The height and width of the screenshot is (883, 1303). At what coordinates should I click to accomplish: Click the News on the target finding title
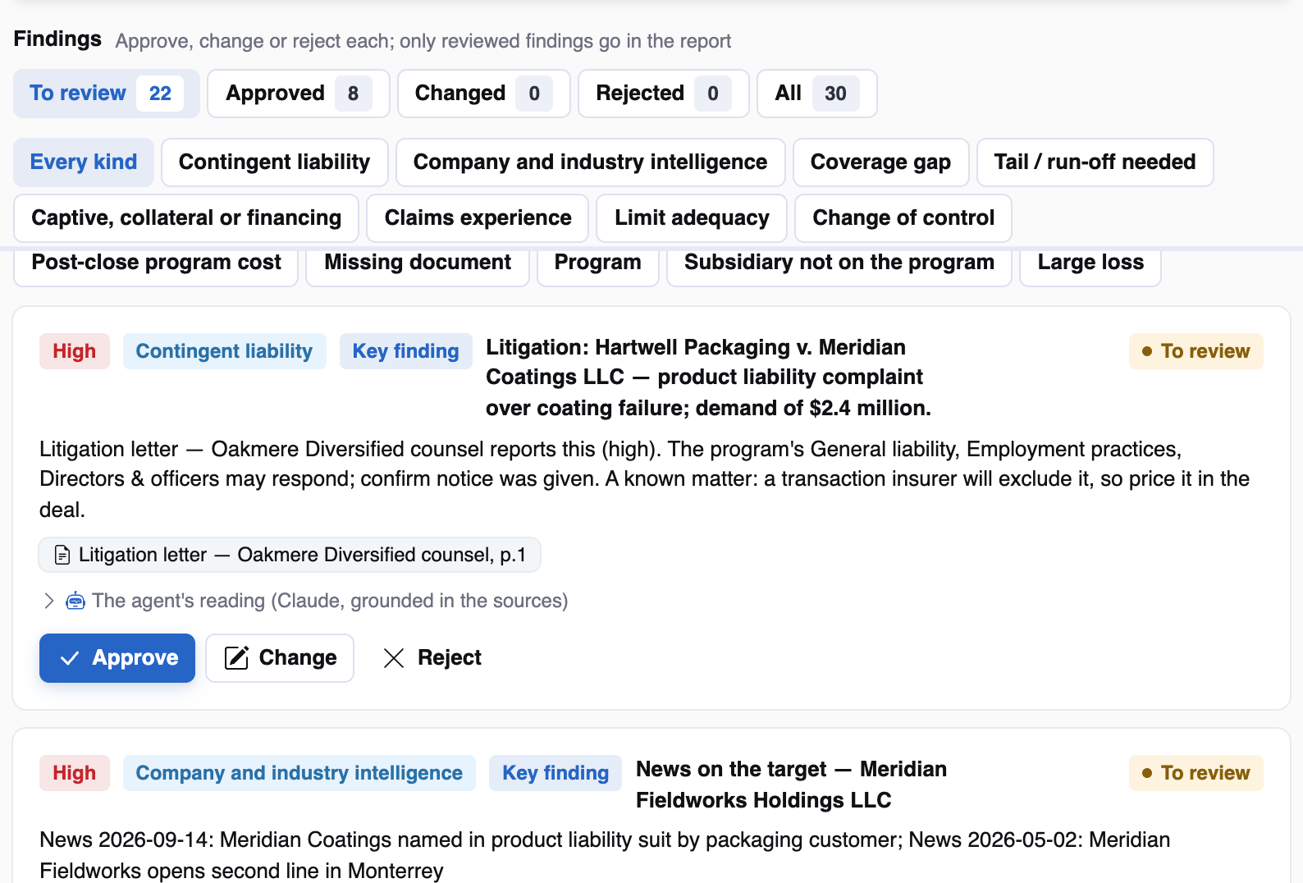792,785
